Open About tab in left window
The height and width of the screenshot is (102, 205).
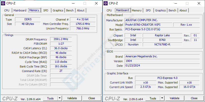click(81, 10)
